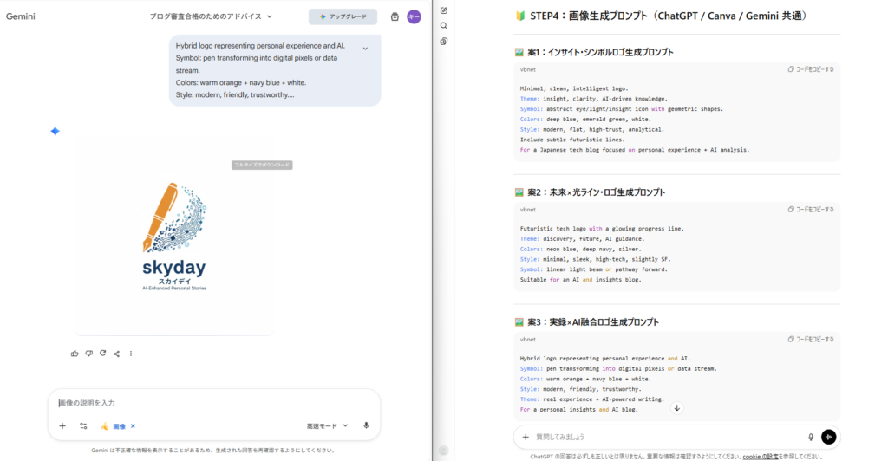The height and width of the screenshot is (461, 888).
Task: Expand the collapsed user prompt bubble
Action: pos(365,49)
